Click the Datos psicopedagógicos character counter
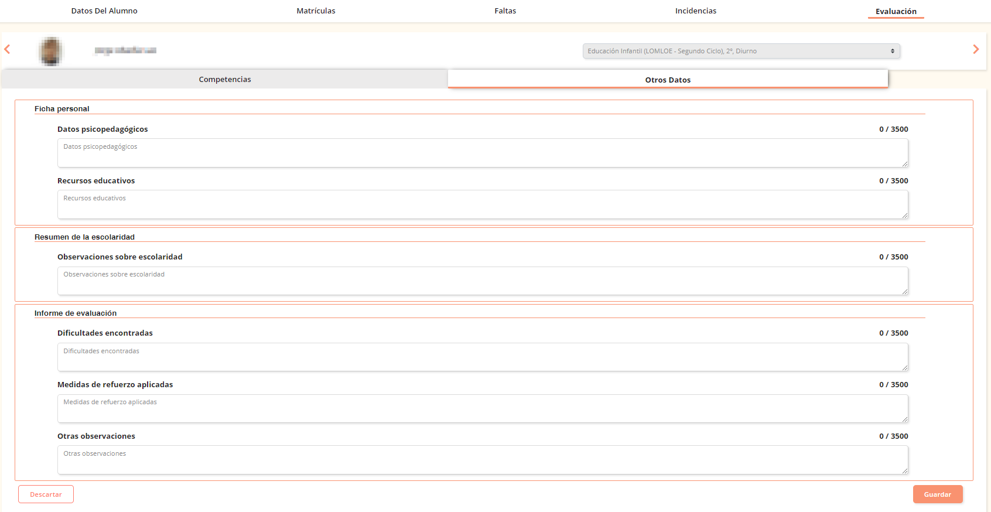The width and height of the screenshot is (991, 512). tap(894, 129)
